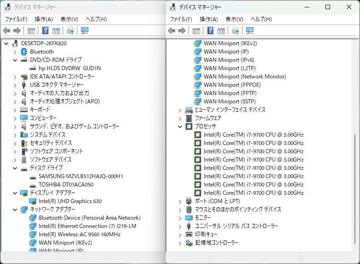This screenshot has height=264, width=360.
Task: Open 表示(V) menu in left window
Action: 69,19
